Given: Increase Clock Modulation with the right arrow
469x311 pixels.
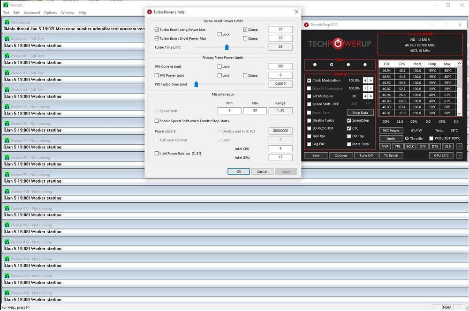Looking at the screenshot, I should click(x=371, y=81).
